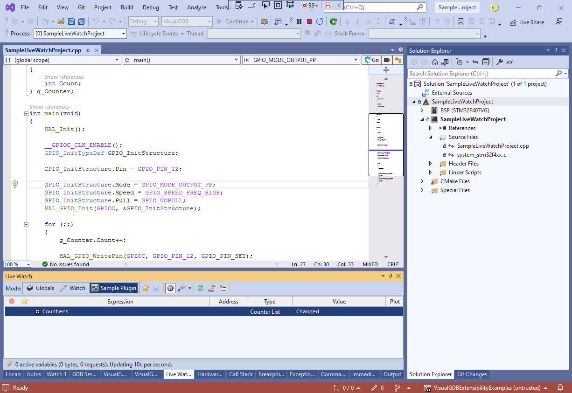Click the Open File folder icon in the main toolbar
Viewport: 572px width, 393px height.
pos(61,21)
